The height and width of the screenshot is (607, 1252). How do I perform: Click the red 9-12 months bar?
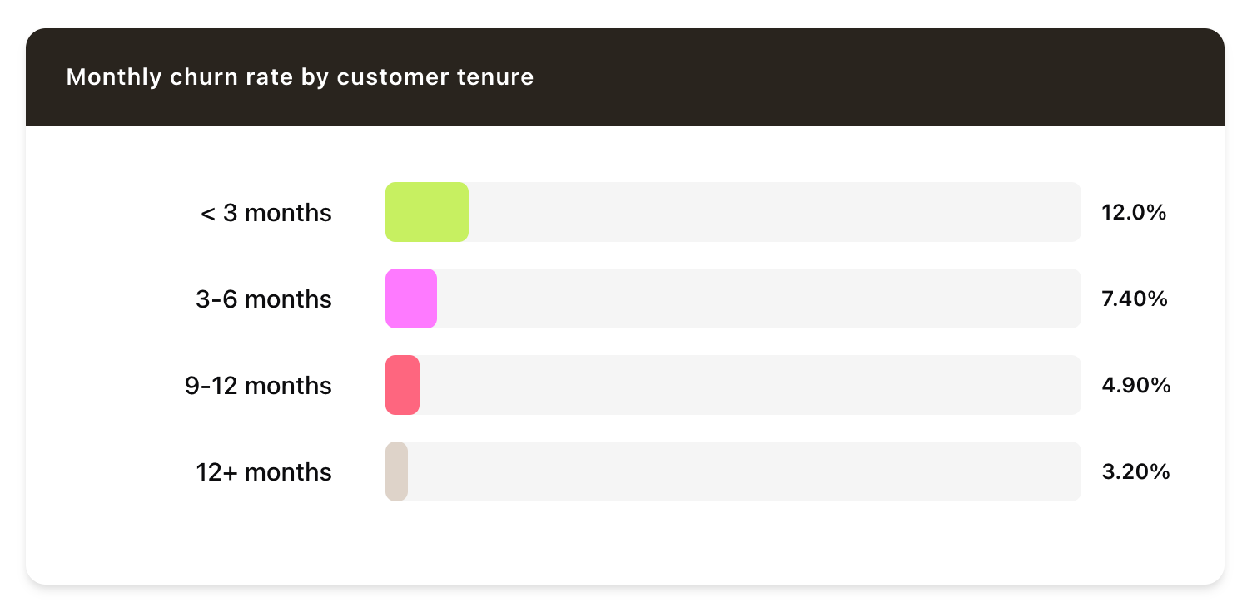click(402, 385)
